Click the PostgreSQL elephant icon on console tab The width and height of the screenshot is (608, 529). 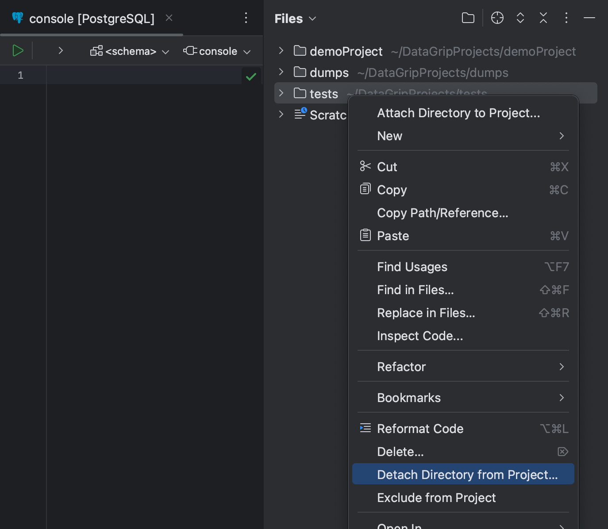[x=17, y=18]
